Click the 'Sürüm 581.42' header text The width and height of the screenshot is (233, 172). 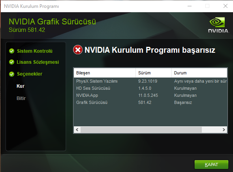pyautogui.click(x=27, y=30)
